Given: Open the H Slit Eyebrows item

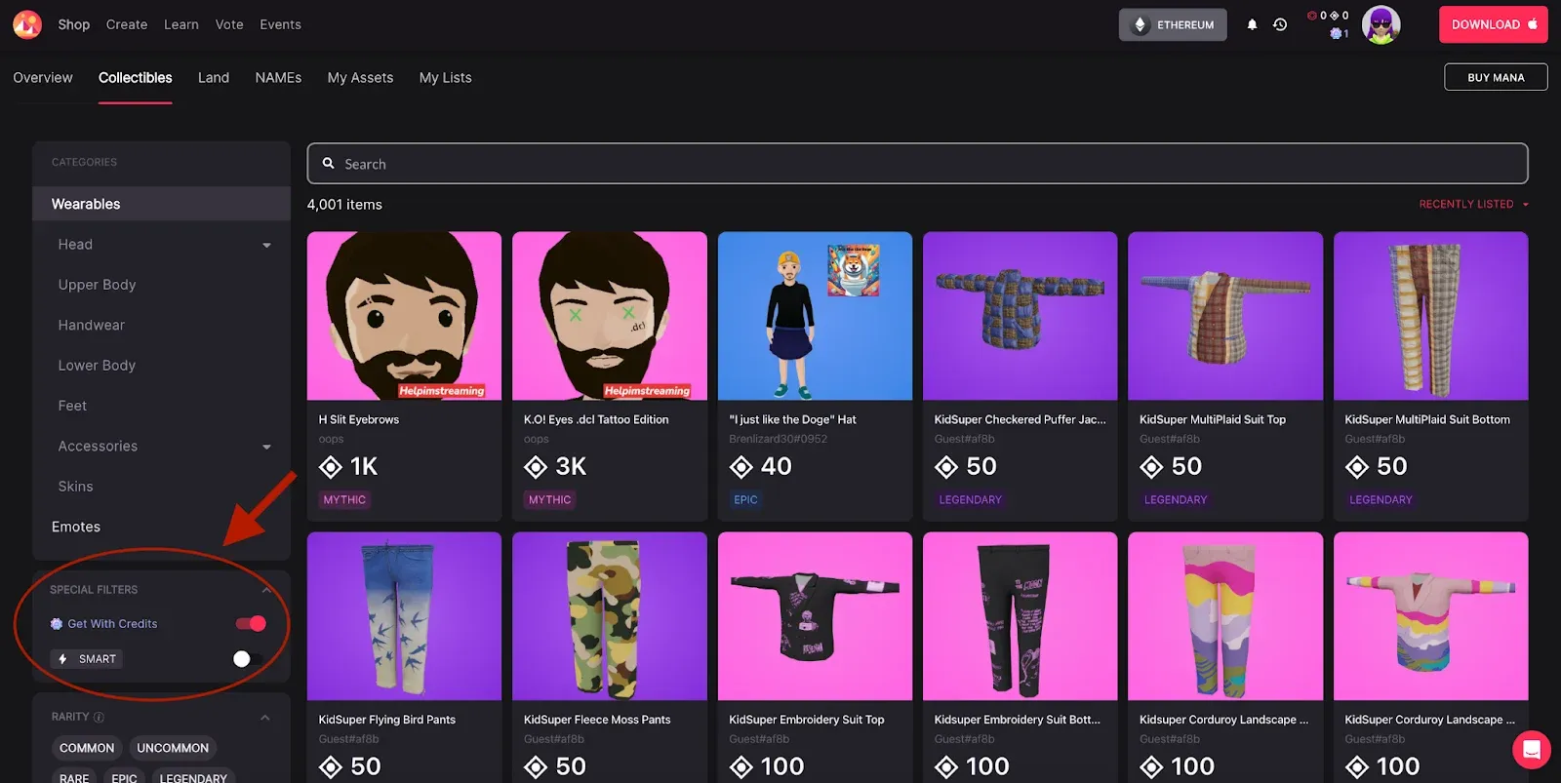Looking at the screenshot, I should tap(404, 375).
